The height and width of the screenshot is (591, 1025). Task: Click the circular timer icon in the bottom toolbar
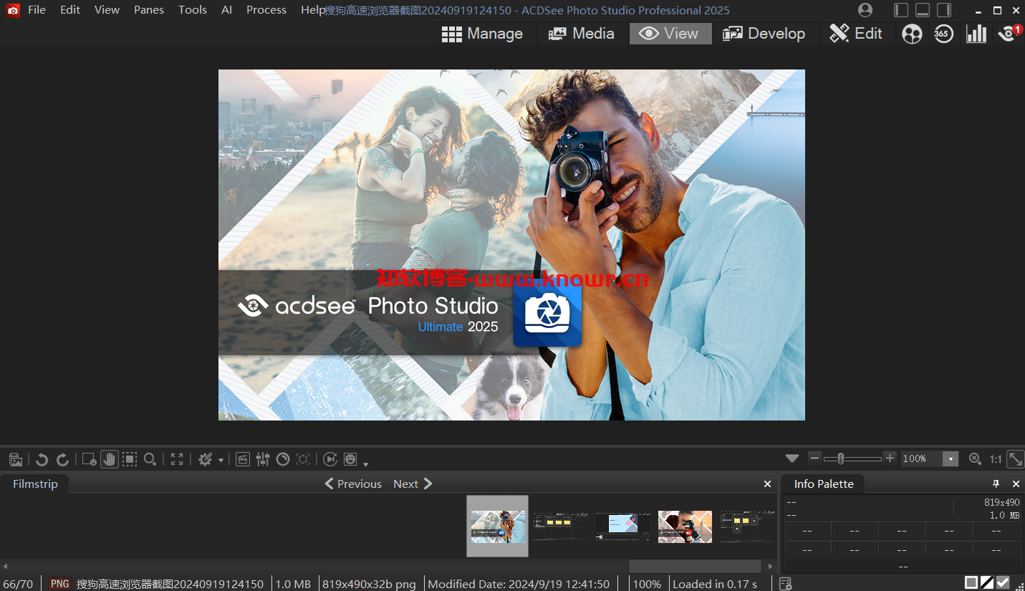tap(283, 459)
